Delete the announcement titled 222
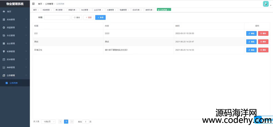The height and width of the screenshot is (127, 273). click(x=263, y=33)
